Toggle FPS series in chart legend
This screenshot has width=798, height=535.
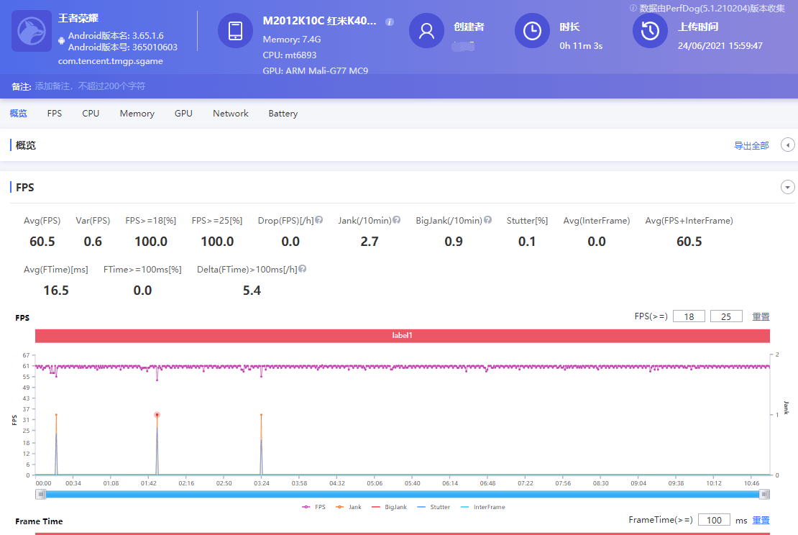point(313,507)
